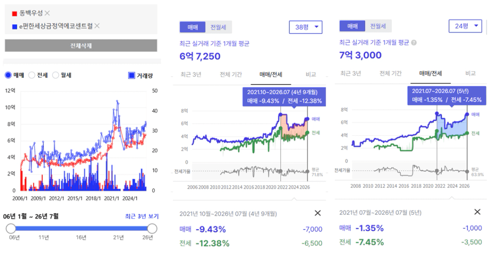Click the -6,500 price change value
The width and height of the screenshot is (501, 264).
[x=312, y=244]
